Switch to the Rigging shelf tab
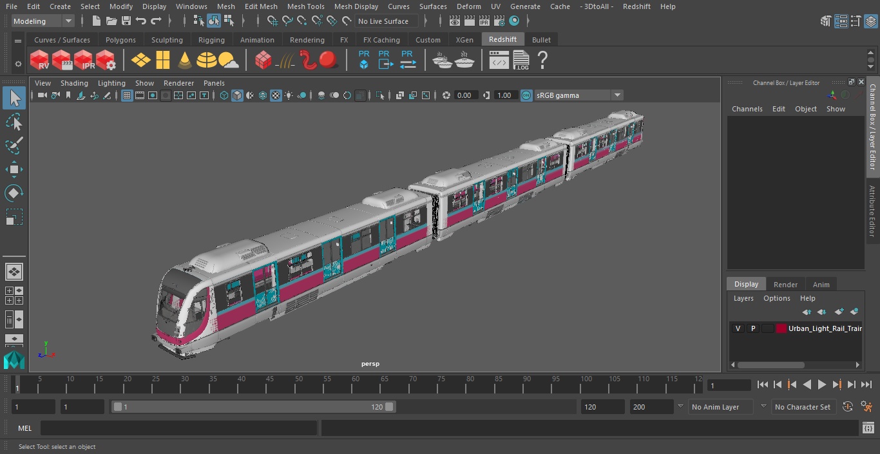Image resolution: width=880 pixels, height=454 pixels. pyautogui.click(x=211, y=40)
